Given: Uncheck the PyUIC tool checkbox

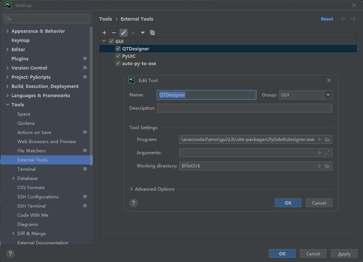Looking at the screenshot, I should tap(118, 56).
